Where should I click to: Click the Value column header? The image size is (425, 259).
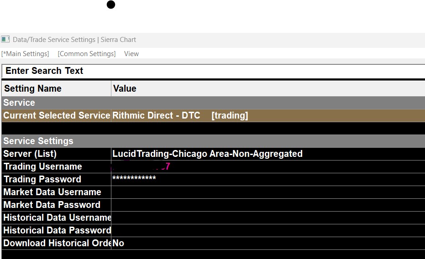(268, 88)
